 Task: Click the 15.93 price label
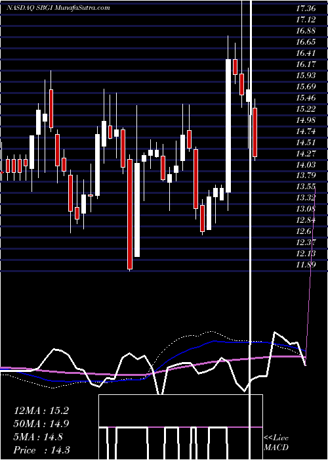click(306, 75)
